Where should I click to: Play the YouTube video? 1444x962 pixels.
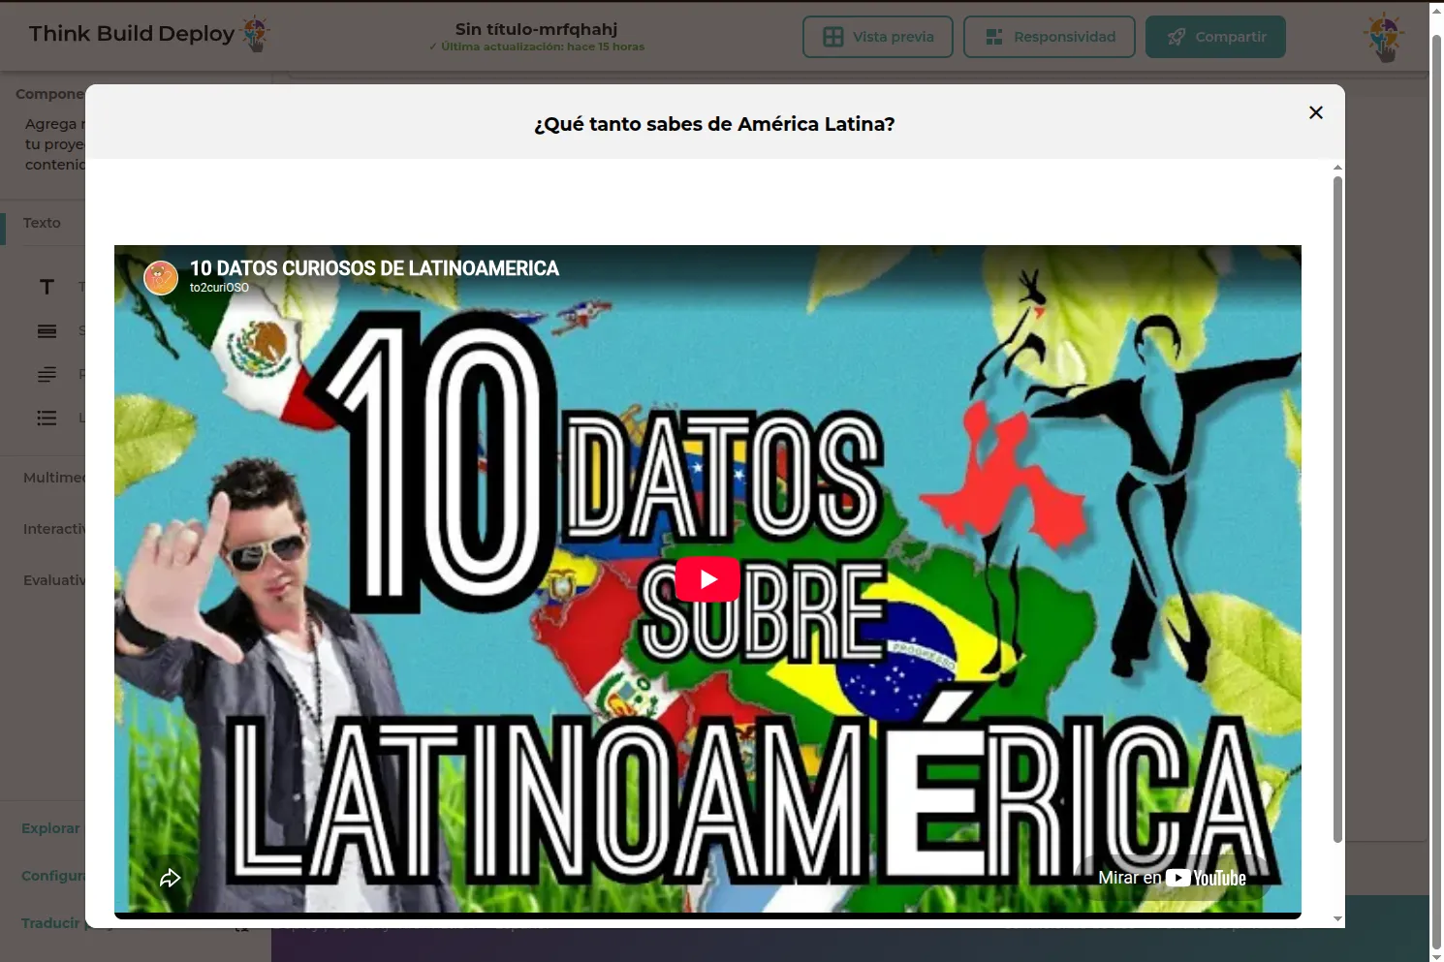point(707,579)
